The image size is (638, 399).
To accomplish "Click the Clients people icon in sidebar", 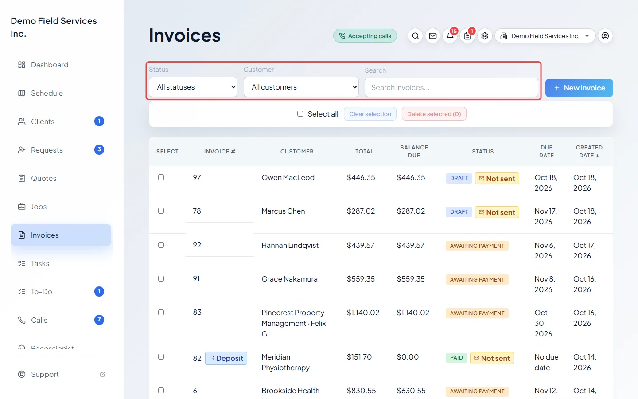I will (x=22, y=121).
